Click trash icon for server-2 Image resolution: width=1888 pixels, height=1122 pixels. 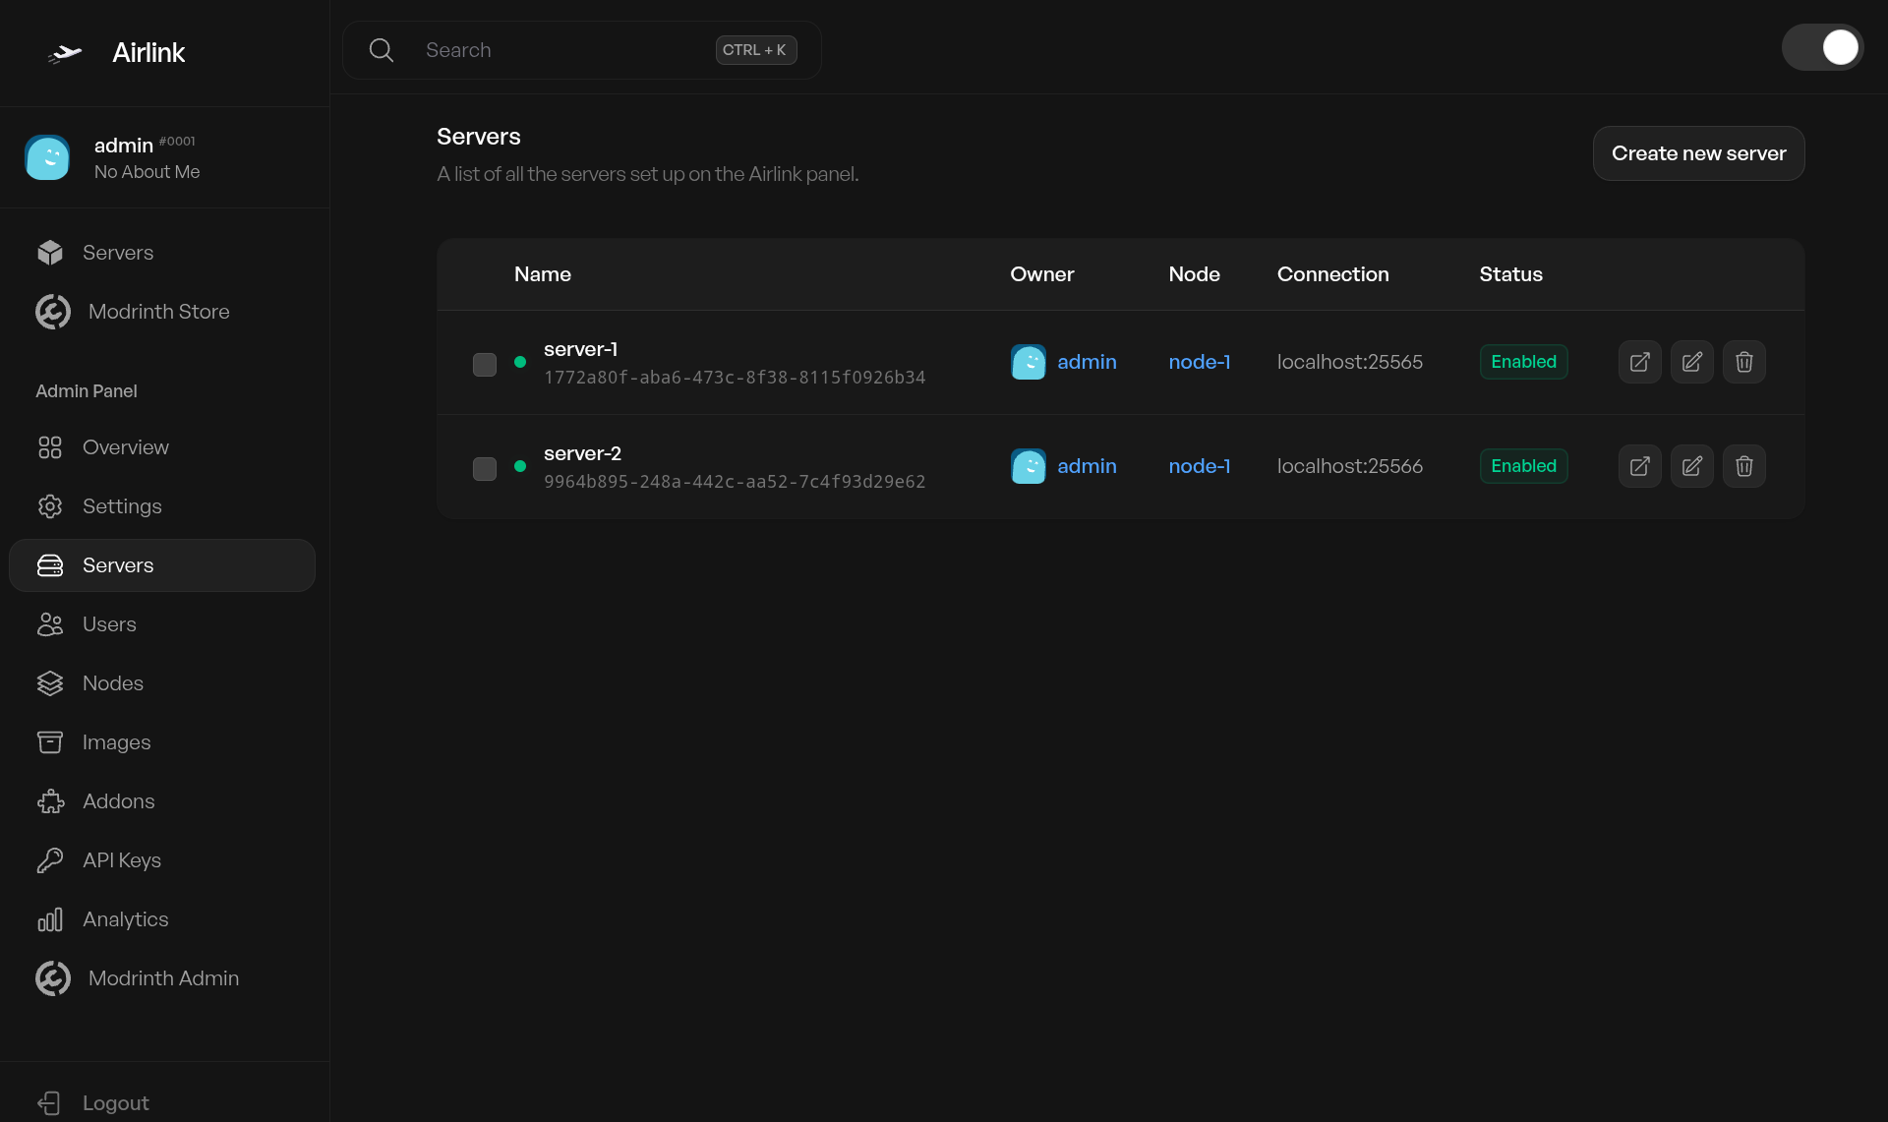point(1743,466)
